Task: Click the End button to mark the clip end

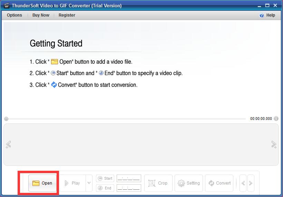Action: pyautogui.click(x=105, y=188)
